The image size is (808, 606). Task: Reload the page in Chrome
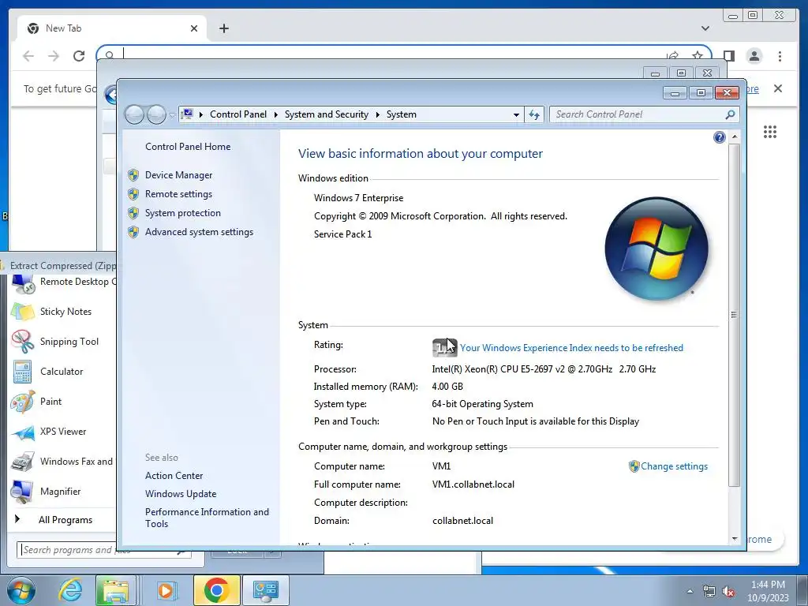click(x=79, y=56)
